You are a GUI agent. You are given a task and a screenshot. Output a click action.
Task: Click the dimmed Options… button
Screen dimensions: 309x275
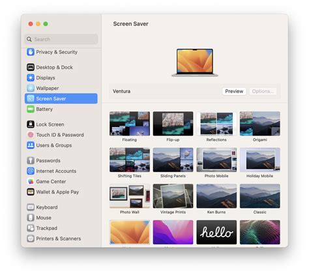pos(263,91)
